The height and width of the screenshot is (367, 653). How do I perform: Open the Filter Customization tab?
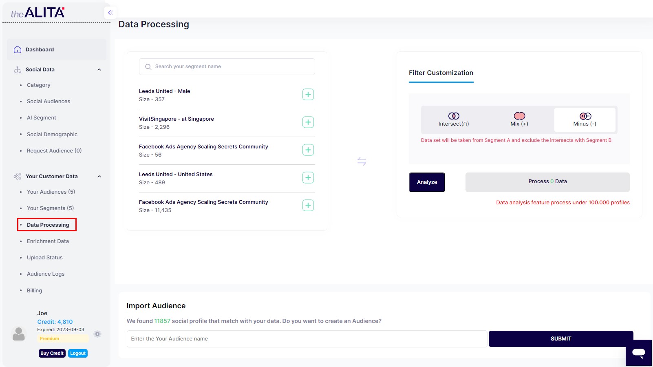pos(441,73)
